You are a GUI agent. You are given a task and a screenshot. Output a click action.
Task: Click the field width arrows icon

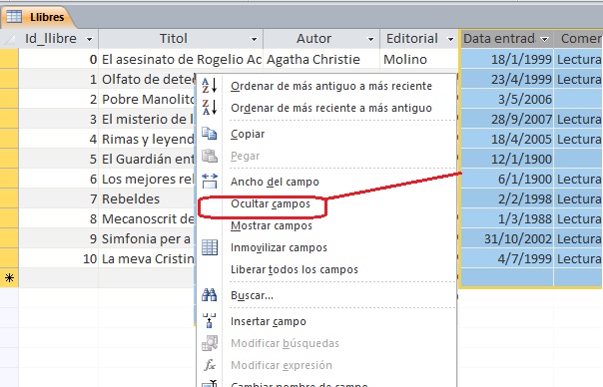tap(210, 181)
